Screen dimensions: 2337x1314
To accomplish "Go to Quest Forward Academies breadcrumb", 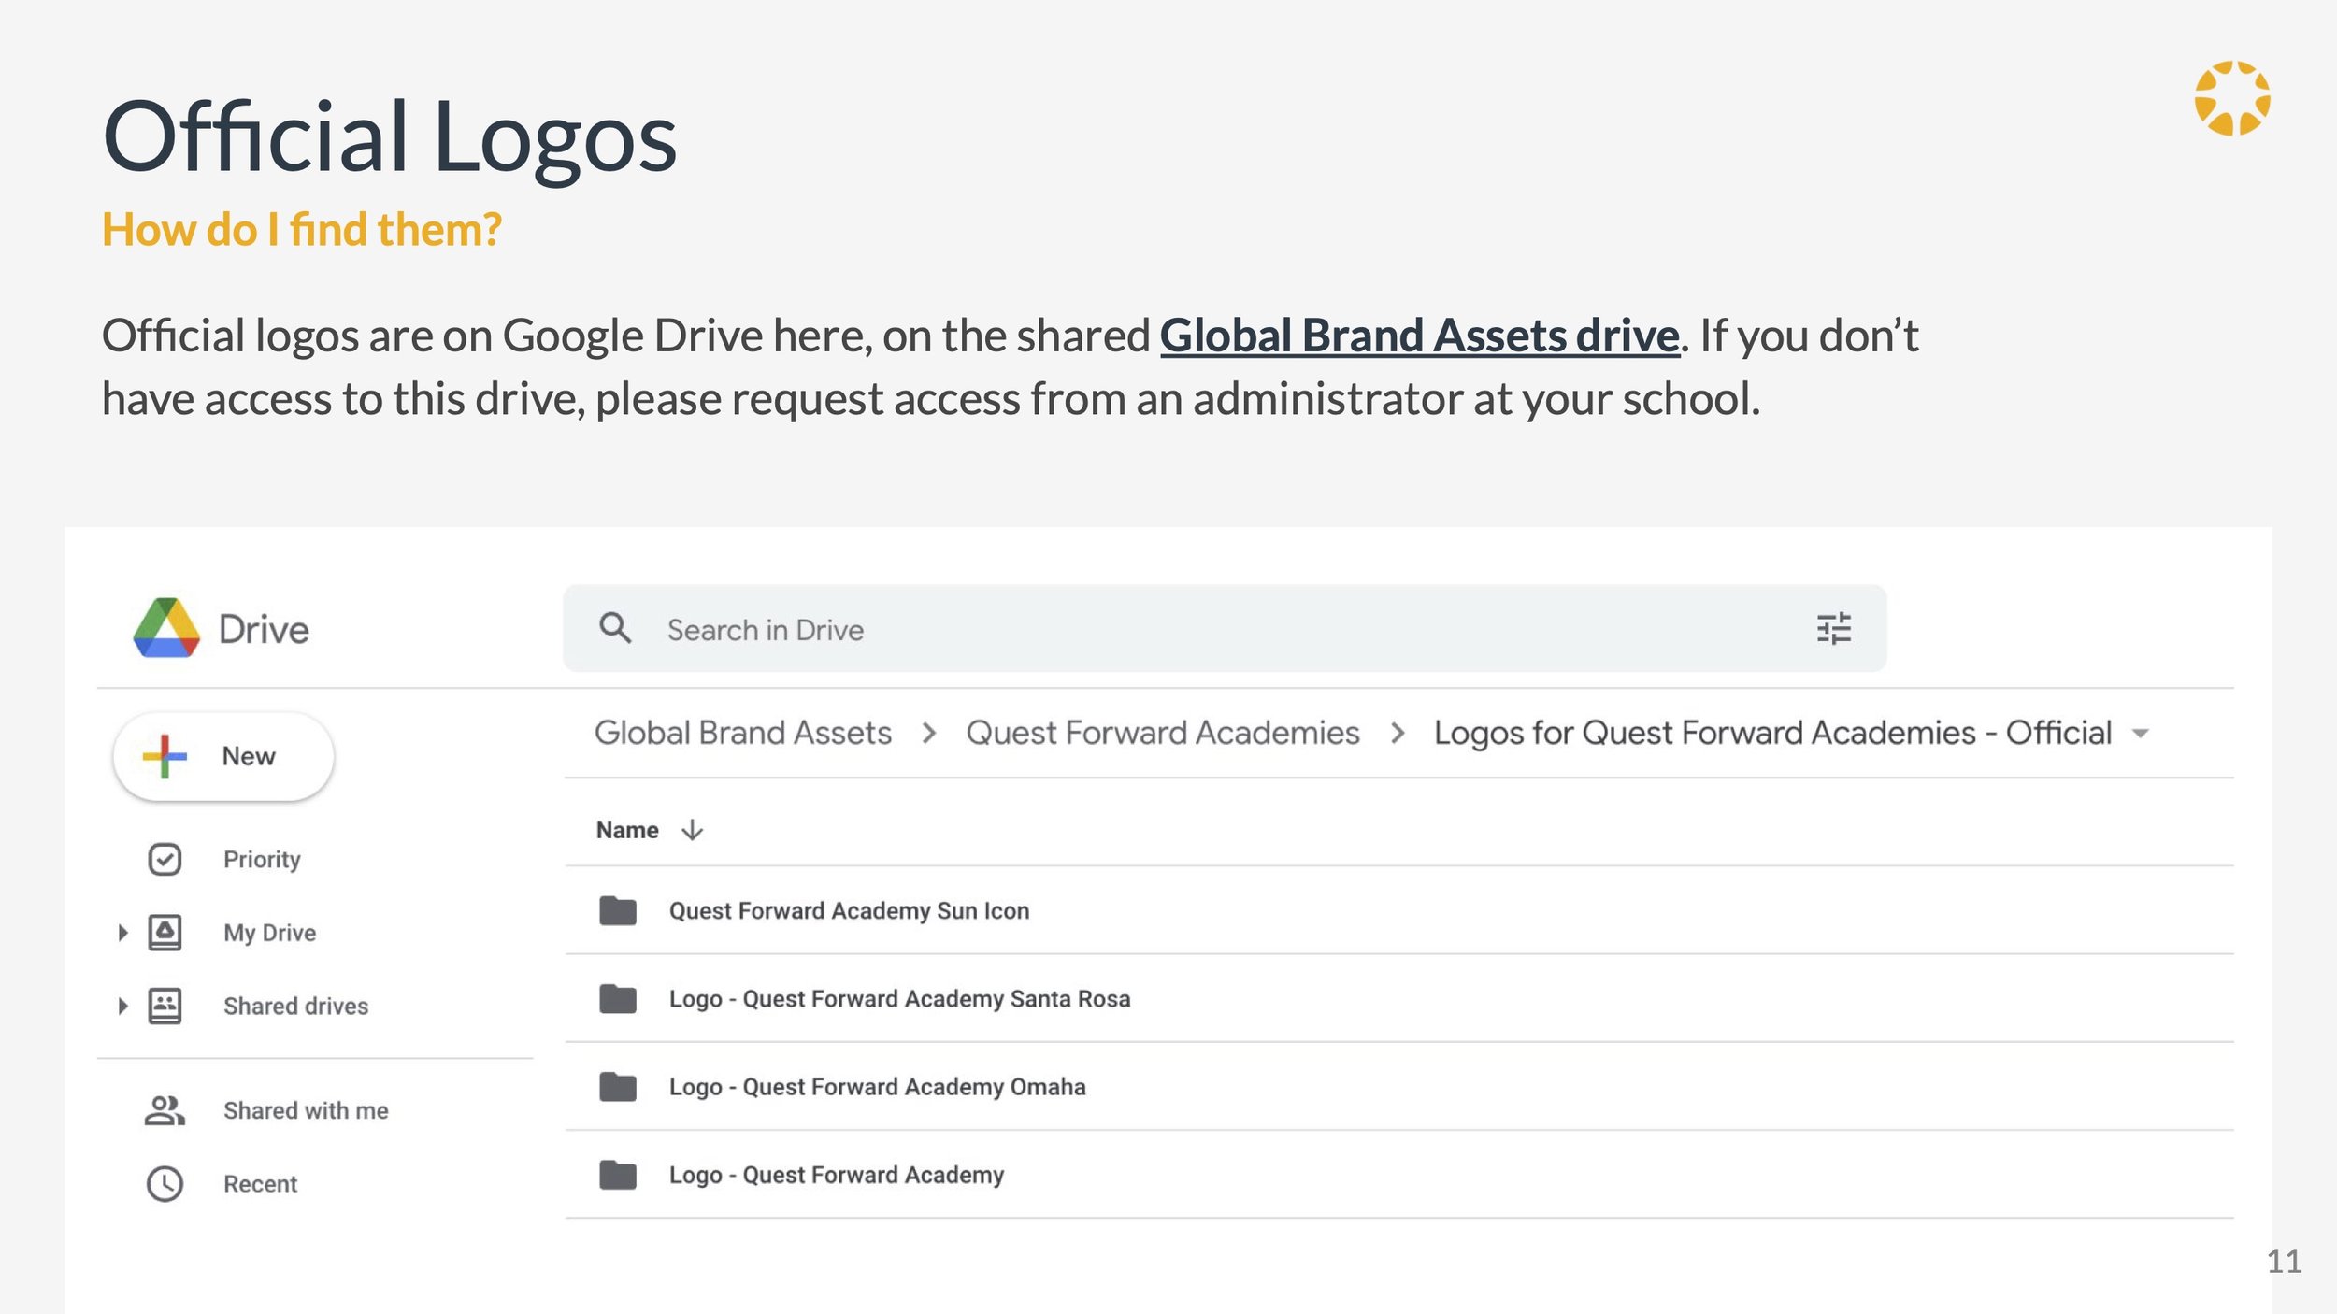I will (x=1162, y=733).
